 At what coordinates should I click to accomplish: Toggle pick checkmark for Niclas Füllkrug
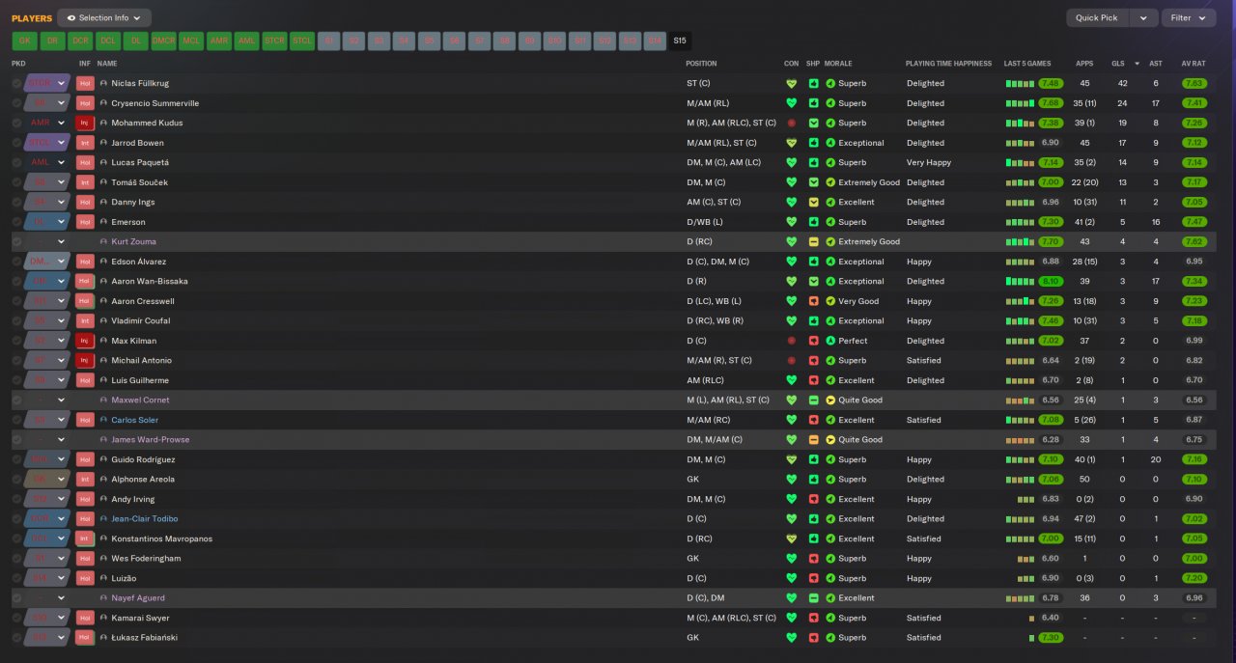pos(16,83)
